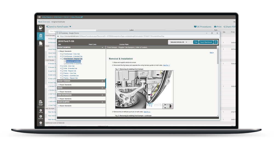Click the Feedback sidebar icon
The image size is (274, 145).
tap(41, 117)
